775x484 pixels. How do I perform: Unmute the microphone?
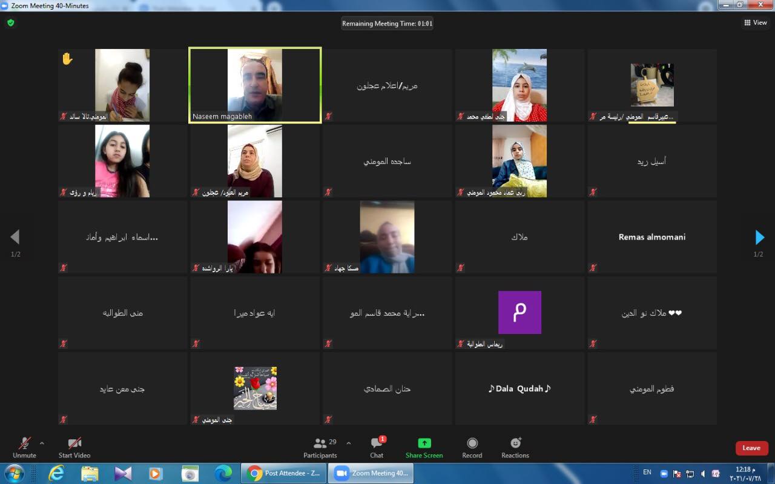[24, 448]
